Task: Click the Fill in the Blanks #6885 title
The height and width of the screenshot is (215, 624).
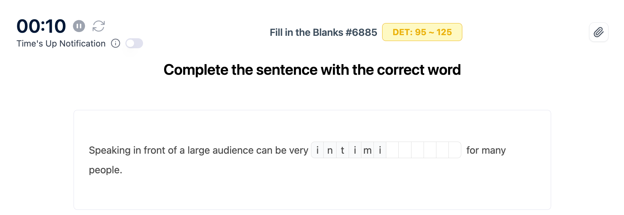Action: point(323,32)
